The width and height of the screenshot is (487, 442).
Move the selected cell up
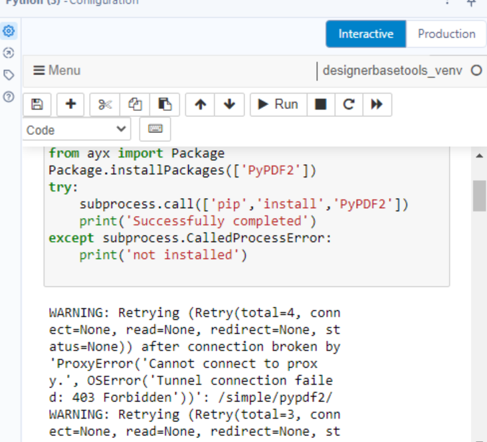coord(199,104)
